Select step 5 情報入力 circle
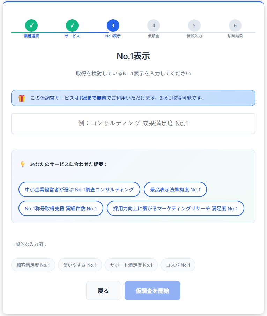The height and width of the screenshot is (316, 267). coord(194,25)
